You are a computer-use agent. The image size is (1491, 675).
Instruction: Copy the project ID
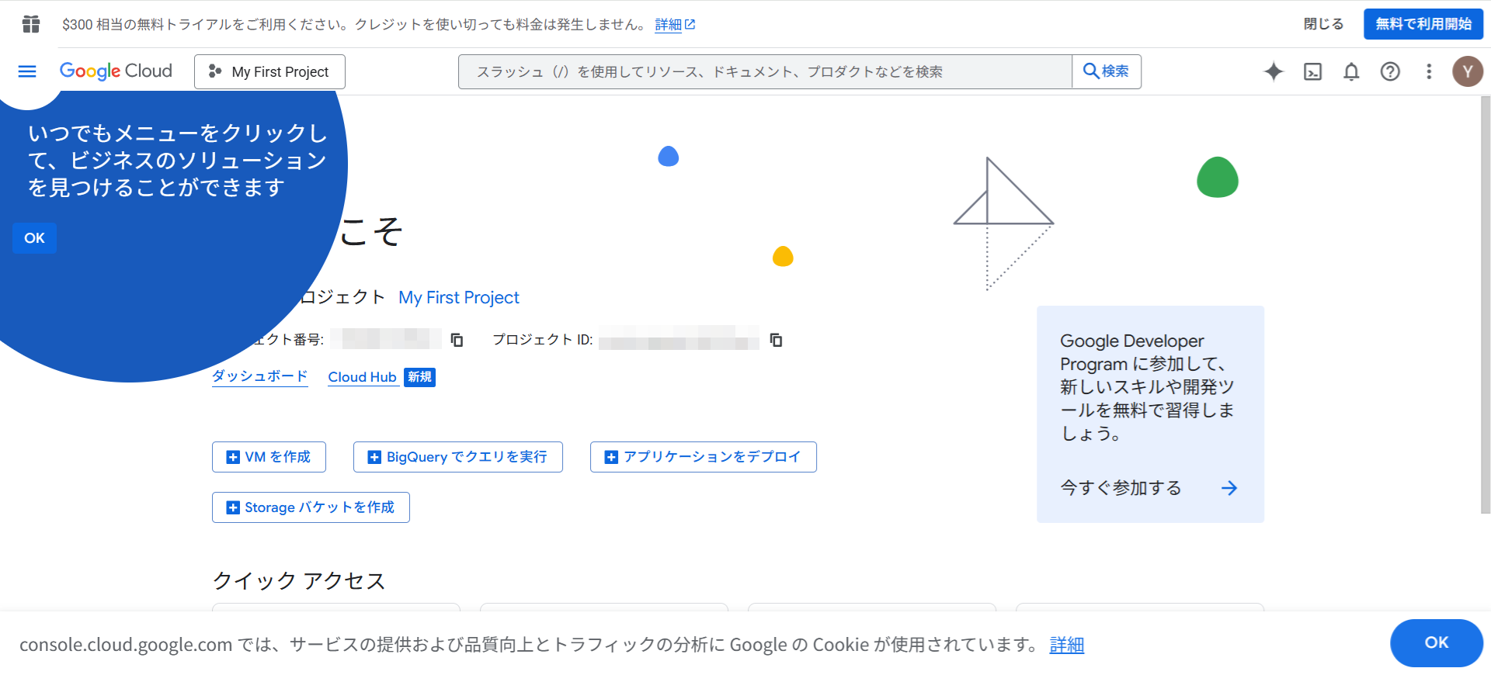[x=776, y=340]
